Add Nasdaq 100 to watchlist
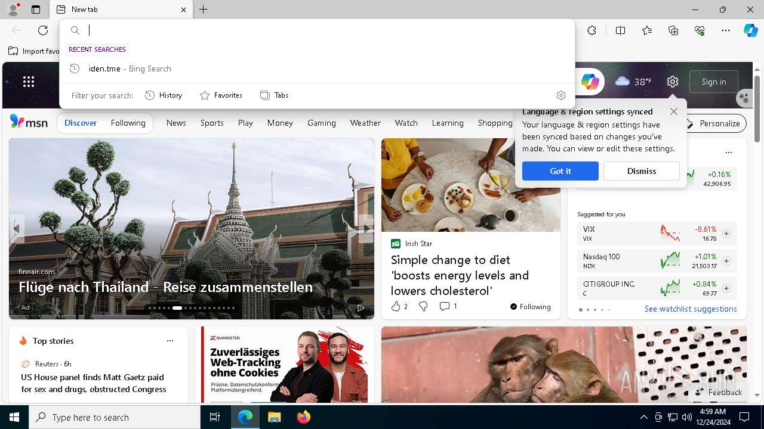The width and height of the screenshot is (764, 429). tap(726, 261)
